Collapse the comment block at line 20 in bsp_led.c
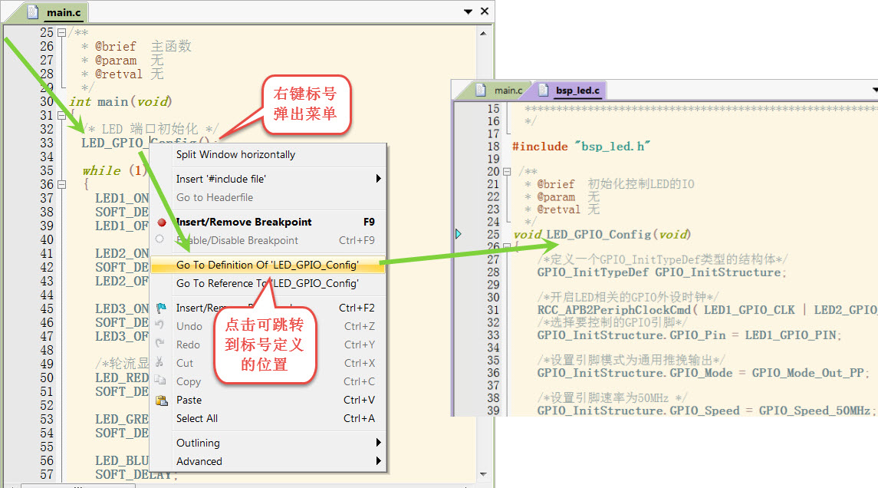The width and height of the screenshot is (878, 488). (506, 172)
